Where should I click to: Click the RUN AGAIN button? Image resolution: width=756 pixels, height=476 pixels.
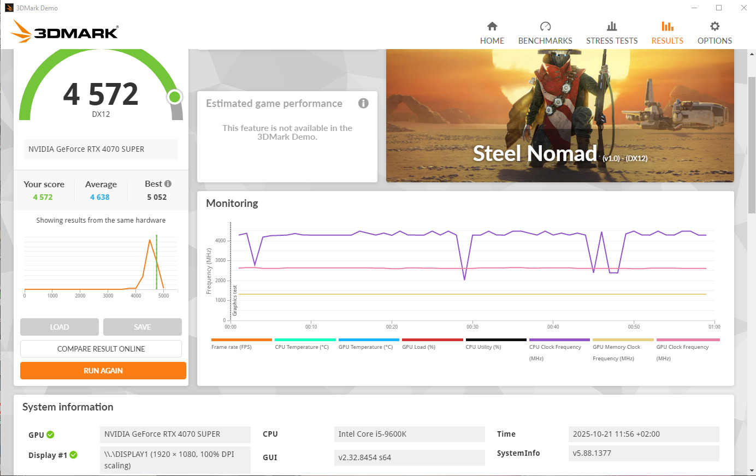103,371
